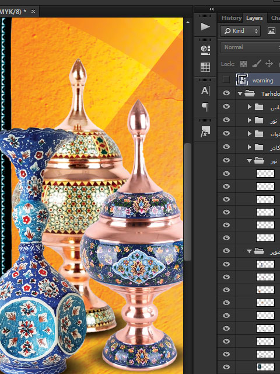Hide the Tarhdo group
Viewport: 280px width, 374px height.
[226, 93]
